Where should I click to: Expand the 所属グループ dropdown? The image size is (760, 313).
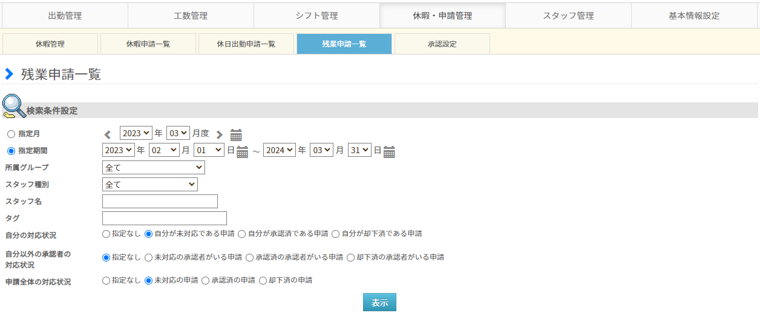(x=154, y=168)
